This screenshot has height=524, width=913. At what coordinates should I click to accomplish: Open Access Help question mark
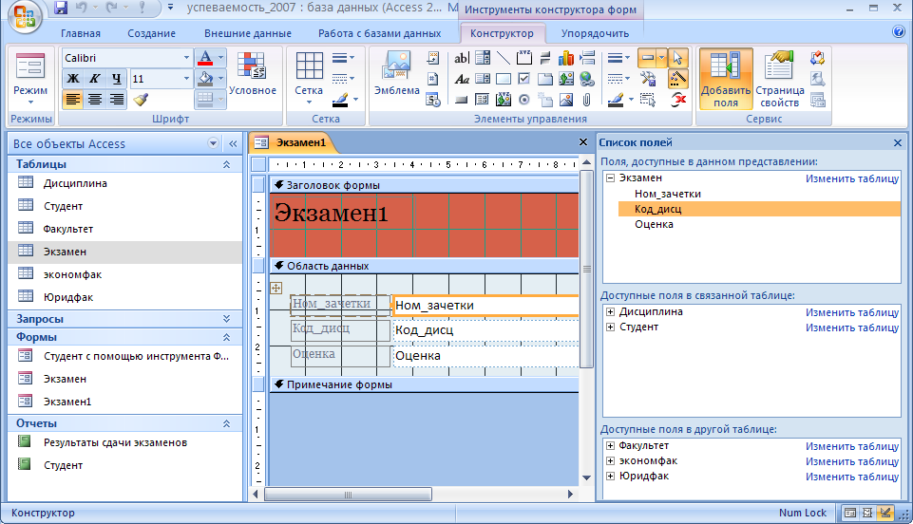pyautogui.click(x=899, y=32)
